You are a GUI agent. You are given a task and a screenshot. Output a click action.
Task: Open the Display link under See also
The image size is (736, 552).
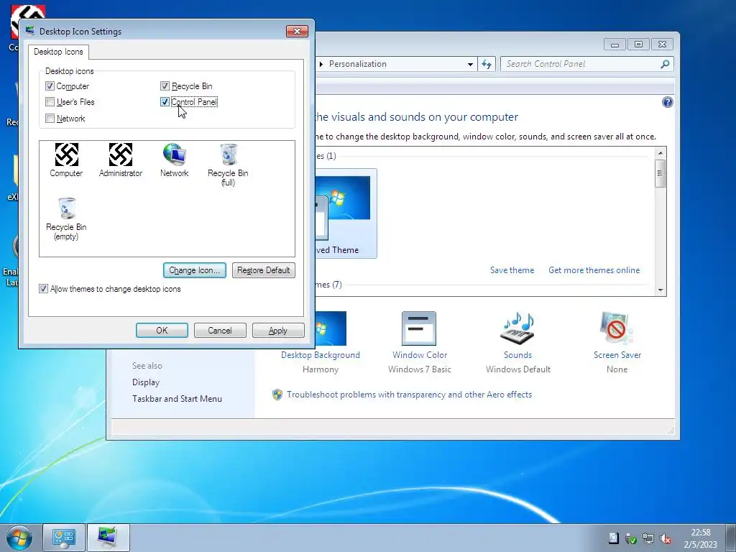coord(146,382)
